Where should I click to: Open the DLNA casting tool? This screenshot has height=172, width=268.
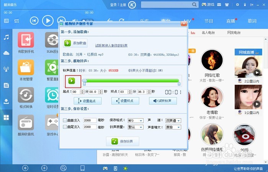coord(52,43)
